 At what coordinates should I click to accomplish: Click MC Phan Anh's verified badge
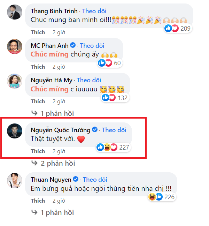pos(73,45)
